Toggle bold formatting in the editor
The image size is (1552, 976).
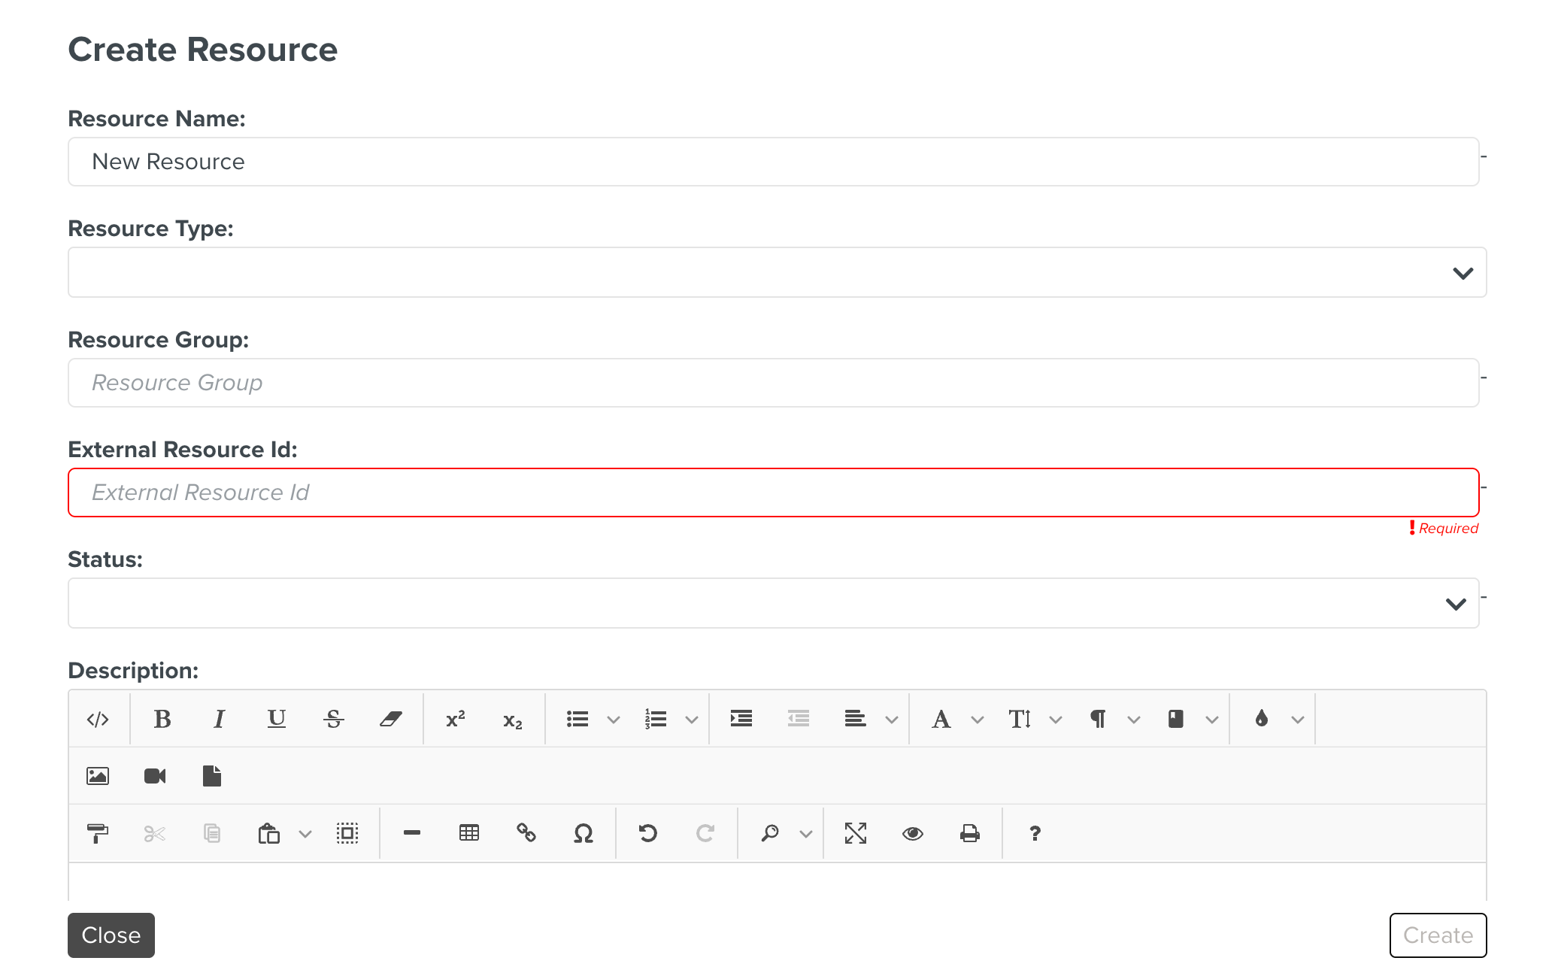(x=162, y=719)
